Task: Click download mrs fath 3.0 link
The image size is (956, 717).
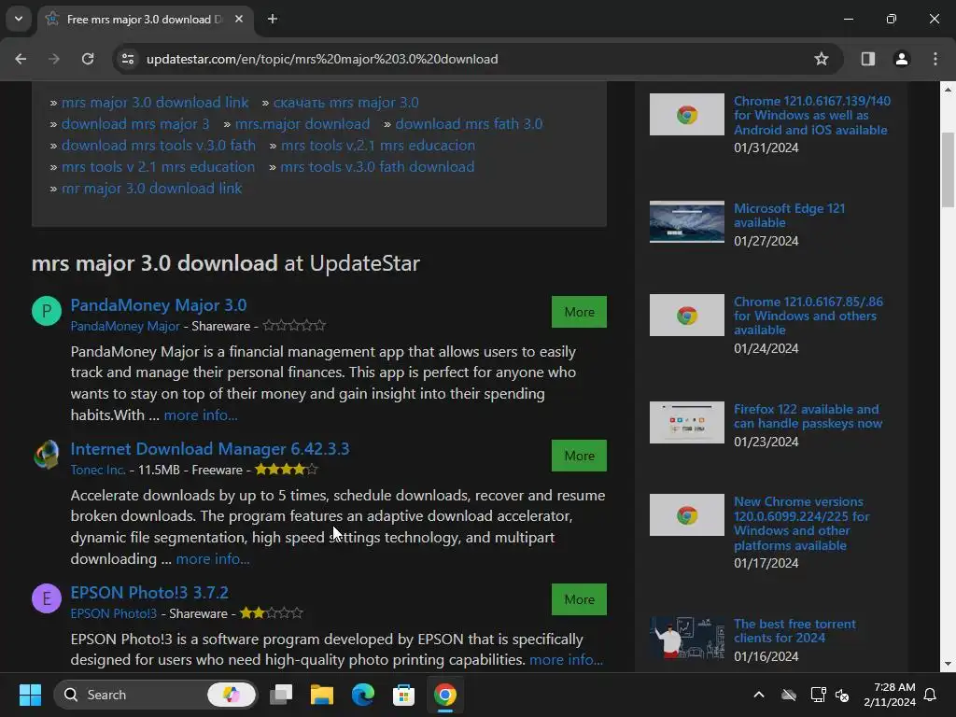Action: (x=469, y=124)
